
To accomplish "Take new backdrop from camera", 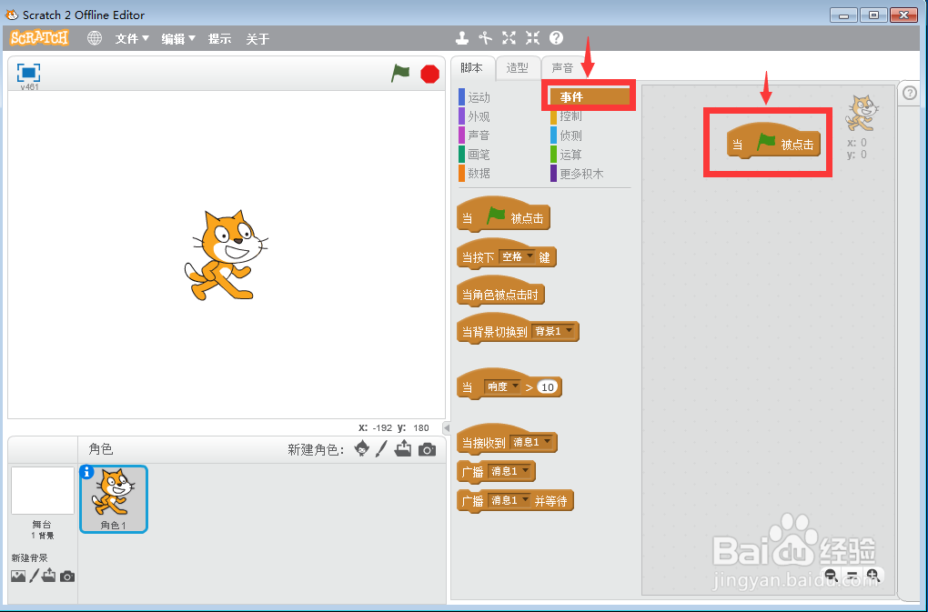I will 67,576.
